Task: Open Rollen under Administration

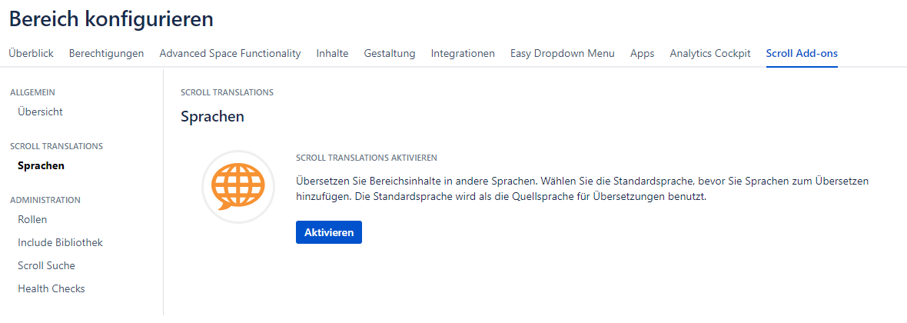Action: click(32, 219)
